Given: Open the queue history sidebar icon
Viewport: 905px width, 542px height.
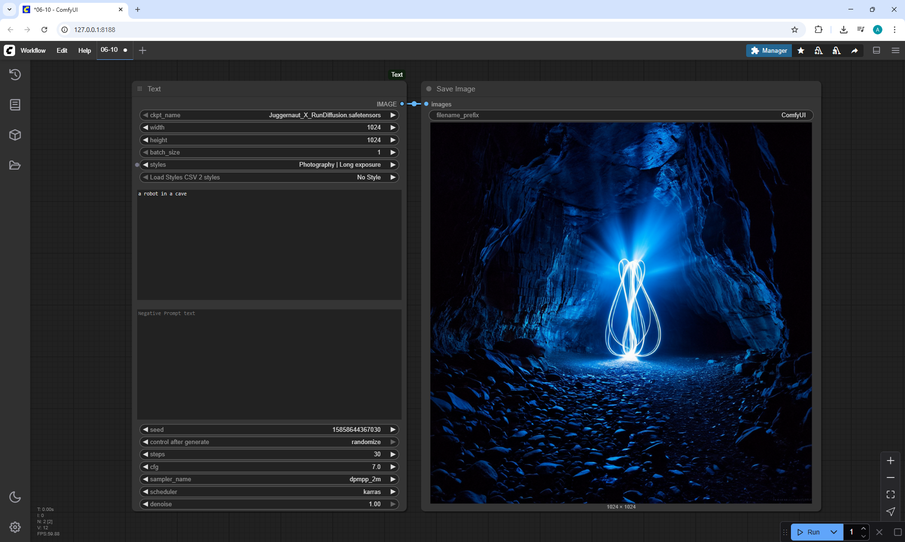Looking at the screenshot, I should pyautogui.click(x=15, y=74).
